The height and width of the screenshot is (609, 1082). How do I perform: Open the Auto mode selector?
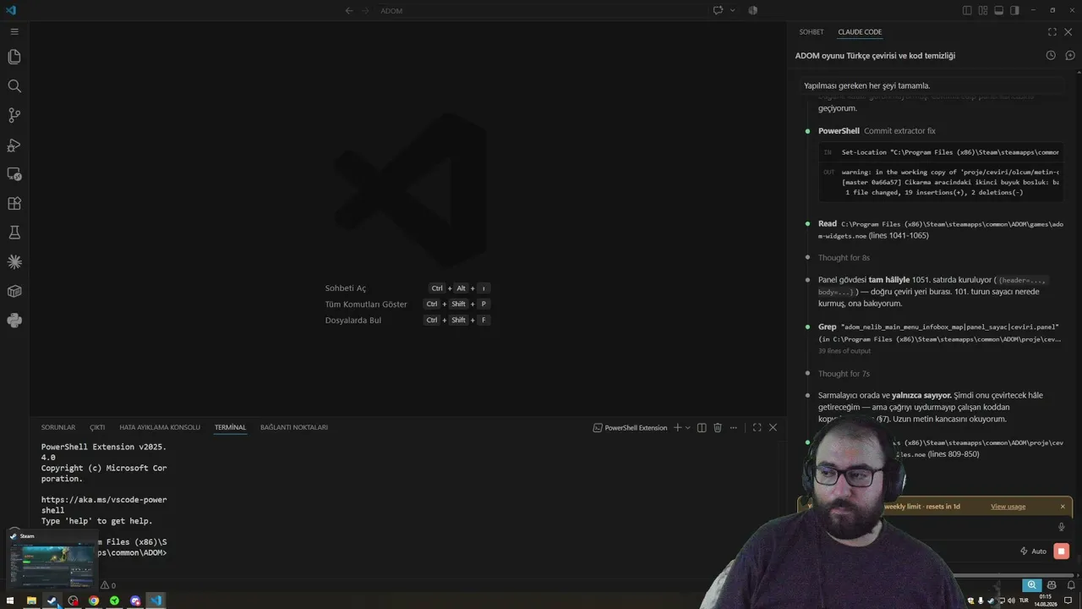1033,551
